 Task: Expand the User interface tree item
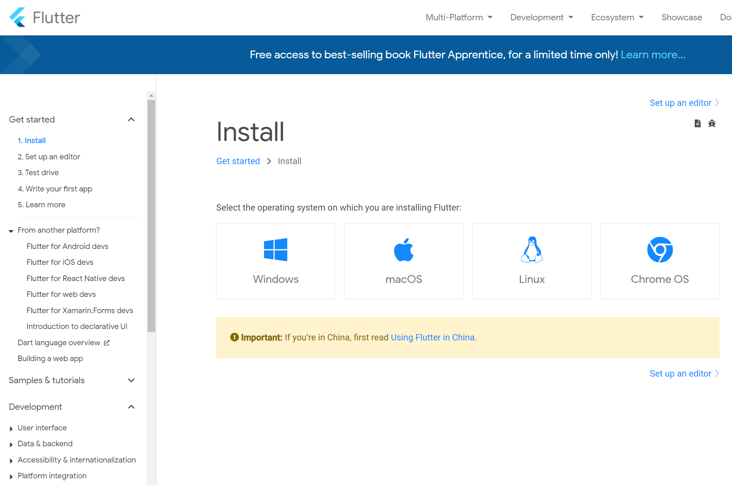[11, 428]
